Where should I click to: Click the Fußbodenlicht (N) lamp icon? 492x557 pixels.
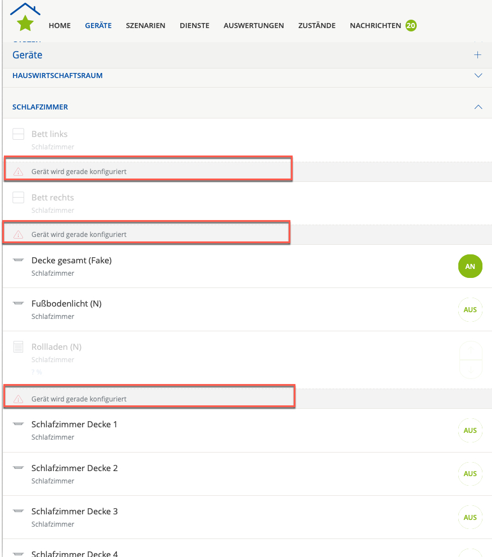pyautogui.click(x=19, y=304)
